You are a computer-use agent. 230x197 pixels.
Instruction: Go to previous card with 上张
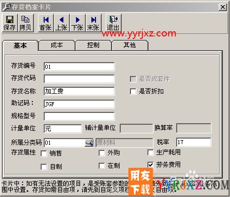click(x=62, y=23)
